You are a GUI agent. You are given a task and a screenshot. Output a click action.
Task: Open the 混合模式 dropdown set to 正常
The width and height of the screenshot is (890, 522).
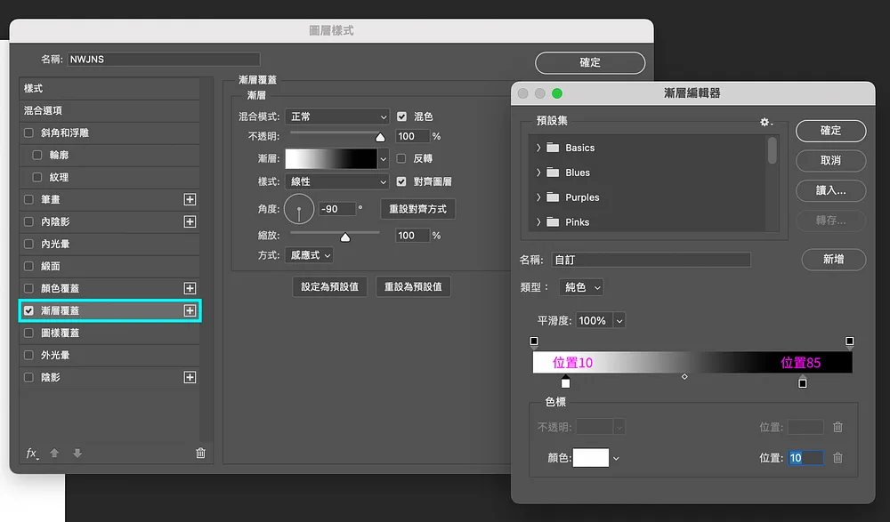point(337,116)
